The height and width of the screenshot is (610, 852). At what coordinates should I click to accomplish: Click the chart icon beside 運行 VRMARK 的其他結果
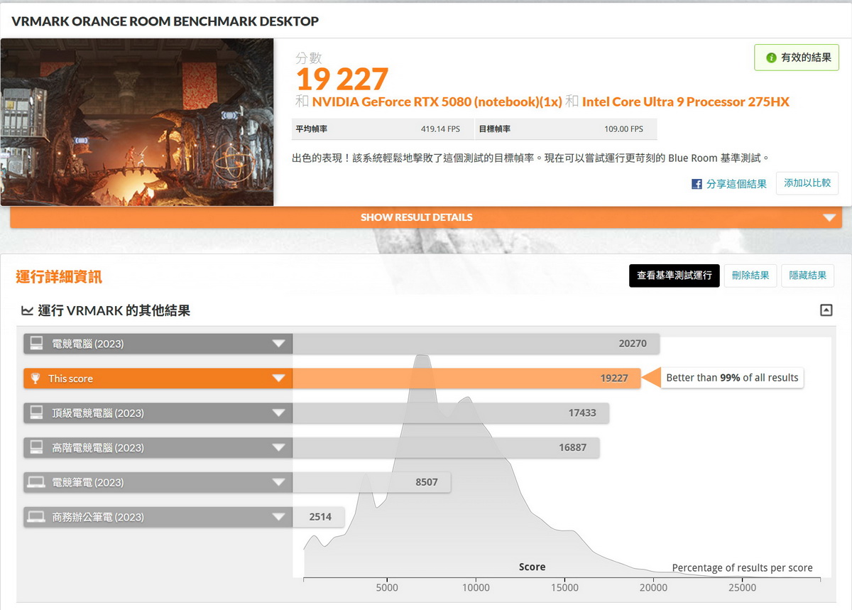tap(27, 310)
